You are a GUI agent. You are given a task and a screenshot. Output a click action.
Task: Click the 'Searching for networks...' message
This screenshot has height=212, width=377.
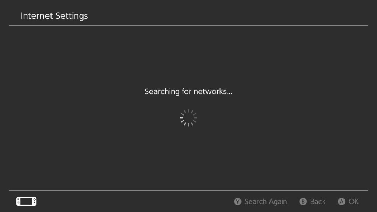(188, 92)
